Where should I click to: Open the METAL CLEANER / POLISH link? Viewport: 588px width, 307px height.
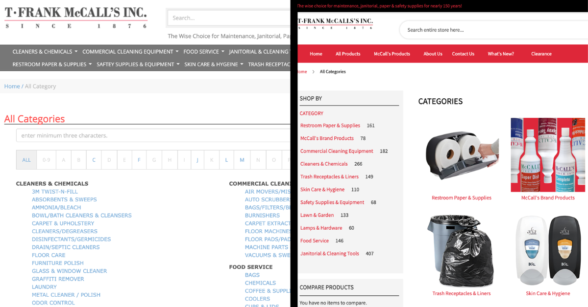pyautogui.click(x=66, y=295)
